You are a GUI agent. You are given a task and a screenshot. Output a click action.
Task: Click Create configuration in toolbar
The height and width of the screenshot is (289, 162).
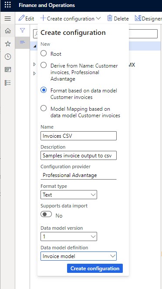click(x=71, y=18)
